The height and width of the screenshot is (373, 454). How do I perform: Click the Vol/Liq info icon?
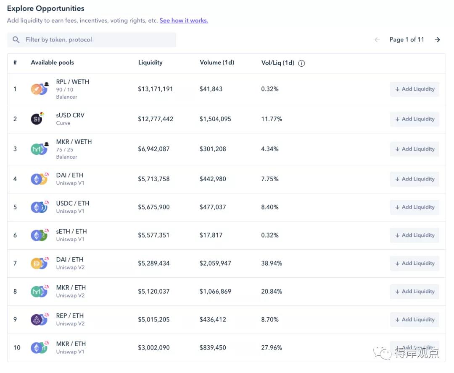click(301, 63)
